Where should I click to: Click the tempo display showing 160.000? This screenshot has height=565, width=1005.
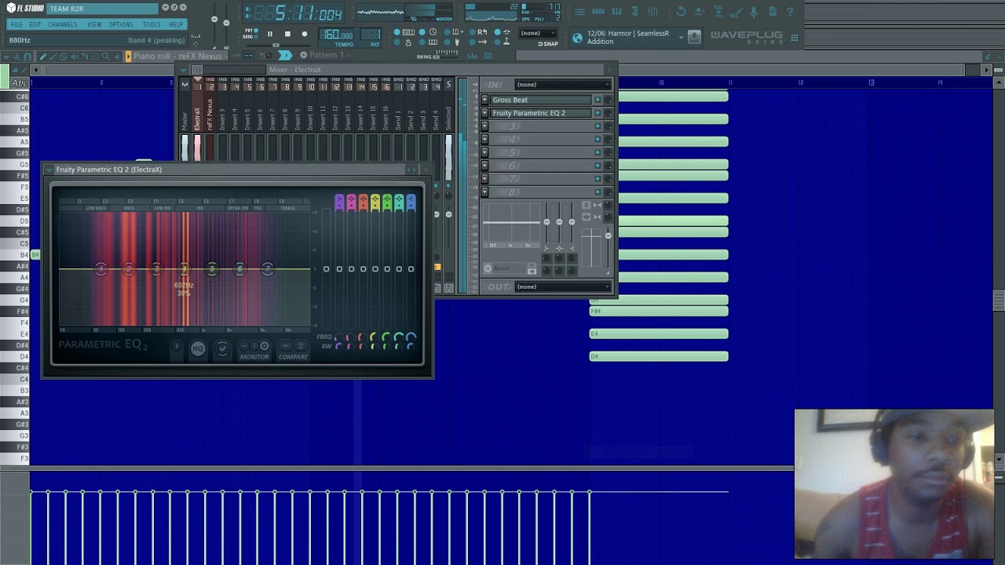(x=338, y=35)
